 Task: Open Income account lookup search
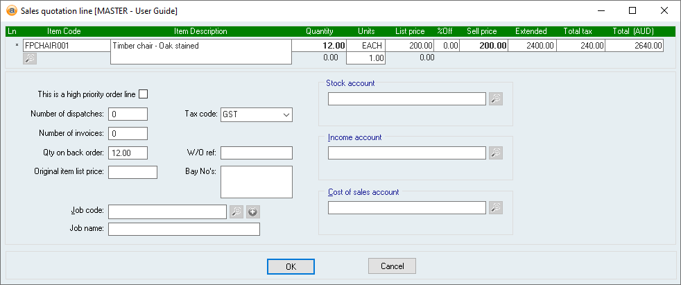point(495,153)
